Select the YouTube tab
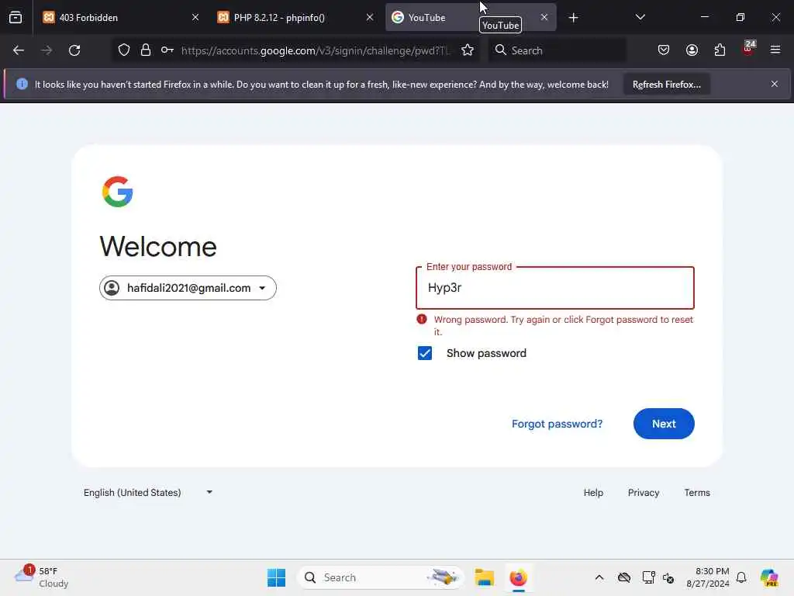This screenshot has width=794, height=596. pos(470,18)
